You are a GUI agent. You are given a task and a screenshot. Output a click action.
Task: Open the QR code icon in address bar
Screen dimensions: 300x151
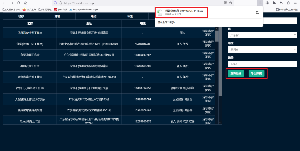coord(225,3)
